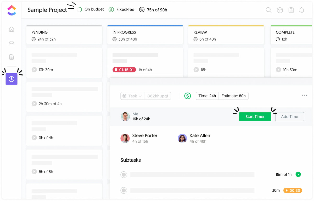Open the task's ellipsis options menu
This screenshot has width=314, height=201.
[x=305, y=95]
